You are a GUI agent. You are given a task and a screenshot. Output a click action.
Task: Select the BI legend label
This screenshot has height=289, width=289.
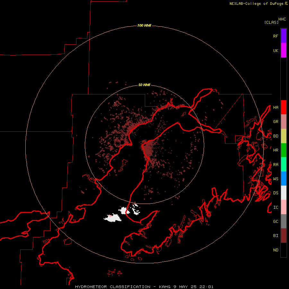pyautogui.click(x=276, y=236)
